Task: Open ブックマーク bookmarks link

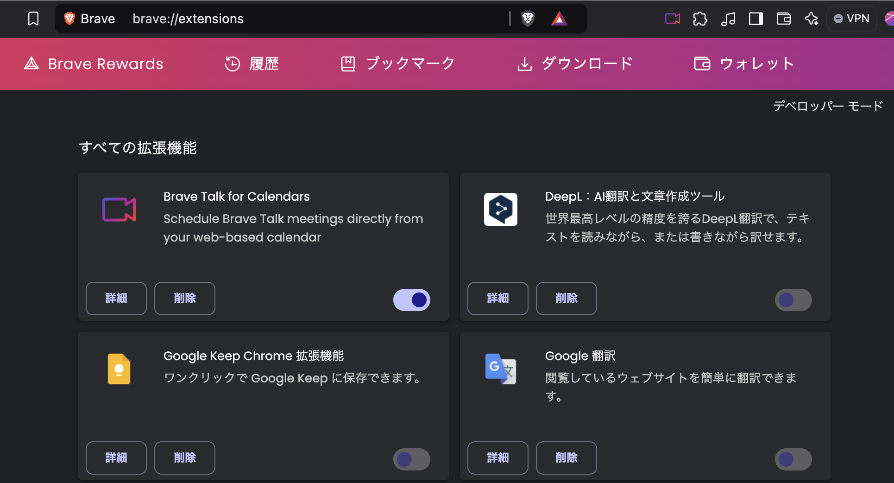Action: pos(398,64)
